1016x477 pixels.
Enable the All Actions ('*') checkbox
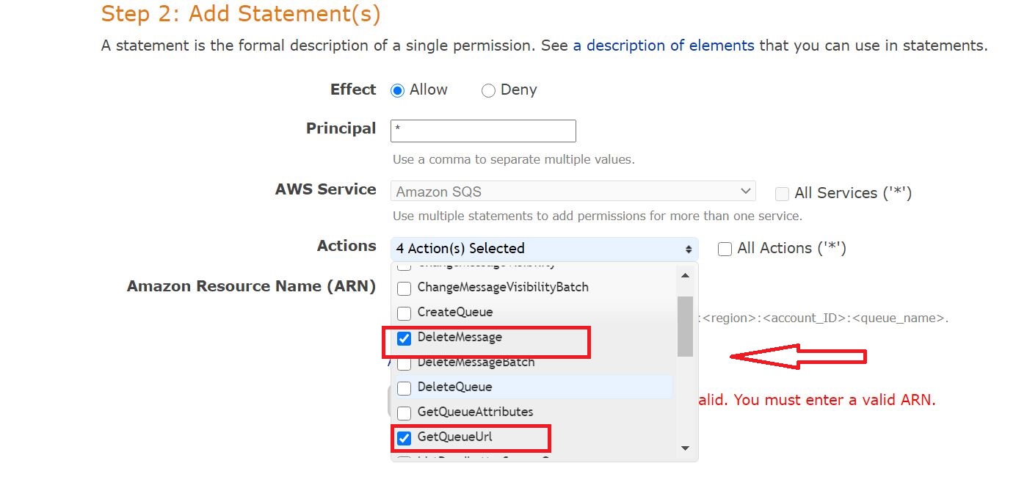725,249
